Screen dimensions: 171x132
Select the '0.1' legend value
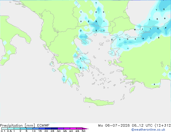point(3,131)
